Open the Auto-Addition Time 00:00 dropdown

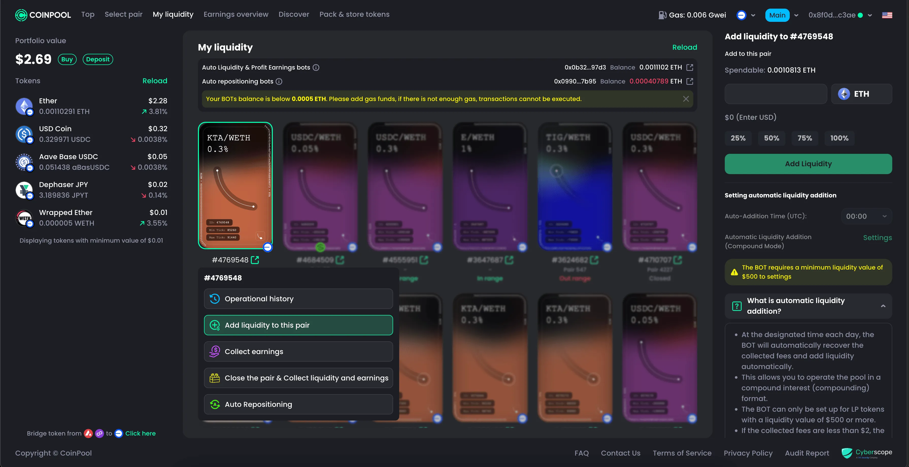click(866, 216)
